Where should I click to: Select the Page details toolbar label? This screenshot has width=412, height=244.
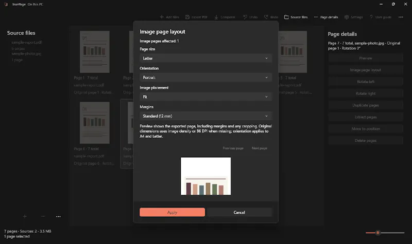[329, 17]
